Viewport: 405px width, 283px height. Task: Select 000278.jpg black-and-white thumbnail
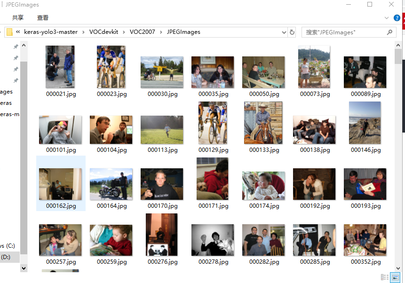tap(213, 240)
